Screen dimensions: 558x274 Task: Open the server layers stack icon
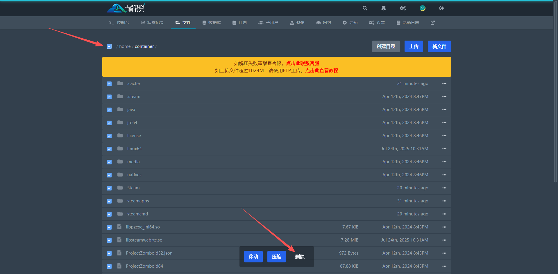(384, 8)
